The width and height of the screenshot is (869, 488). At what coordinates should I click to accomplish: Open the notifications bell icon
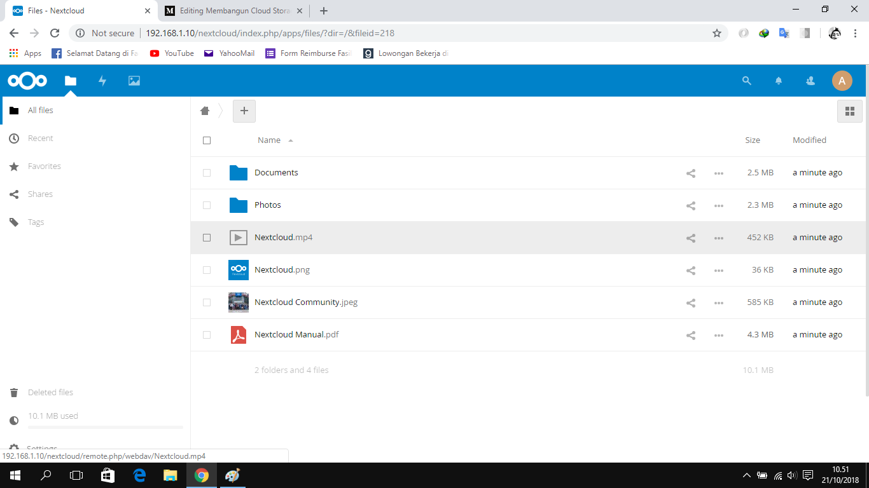[779, 81]
